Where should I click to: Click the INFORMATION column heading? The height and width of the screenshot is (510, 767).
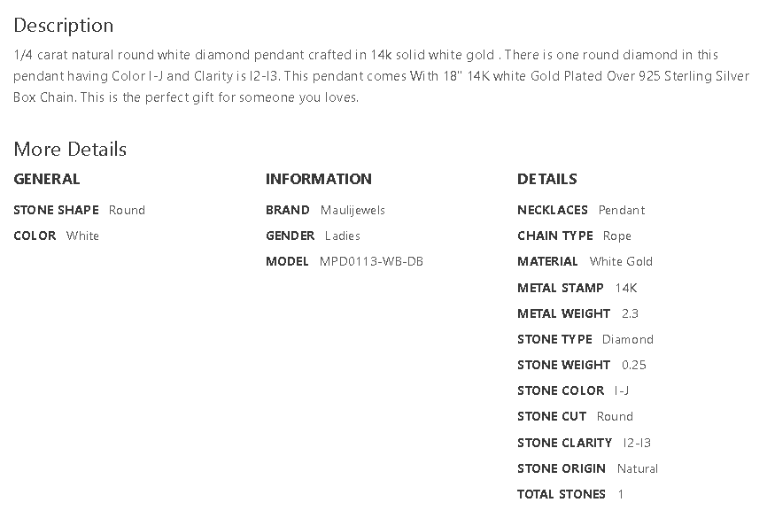click(x=319, y=179)
